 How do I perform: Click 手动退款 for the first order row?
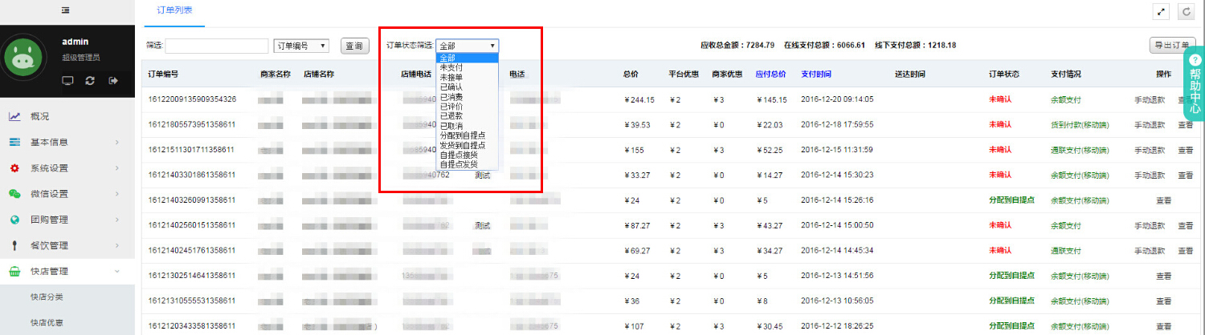(1149, 99)
